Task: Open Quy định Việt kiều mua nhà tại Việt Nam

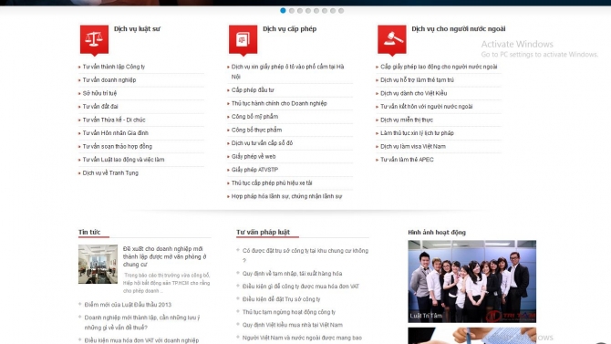Action: [292, 325]
